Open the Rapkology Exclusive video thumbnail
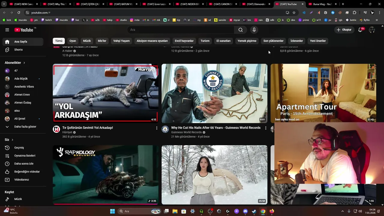384x216 pixels. tap(106, 175)
